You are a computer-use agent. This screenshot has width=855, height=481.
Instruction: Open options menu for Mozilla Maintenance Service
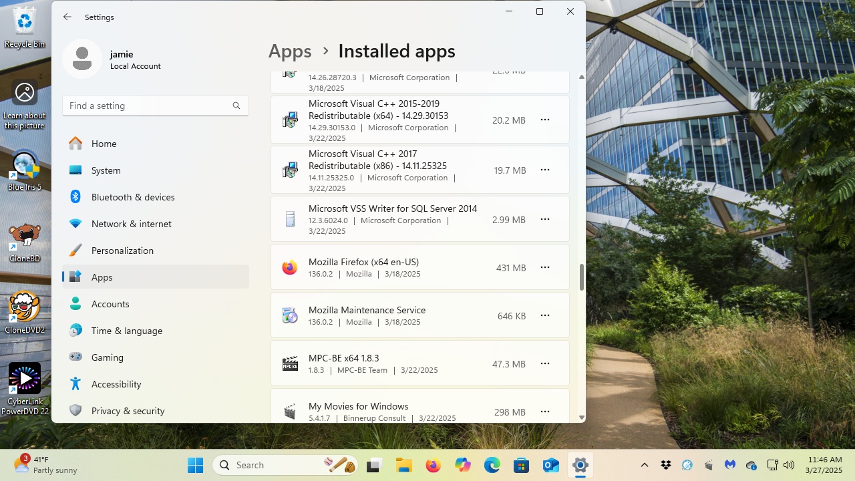[x=545, y=316]
